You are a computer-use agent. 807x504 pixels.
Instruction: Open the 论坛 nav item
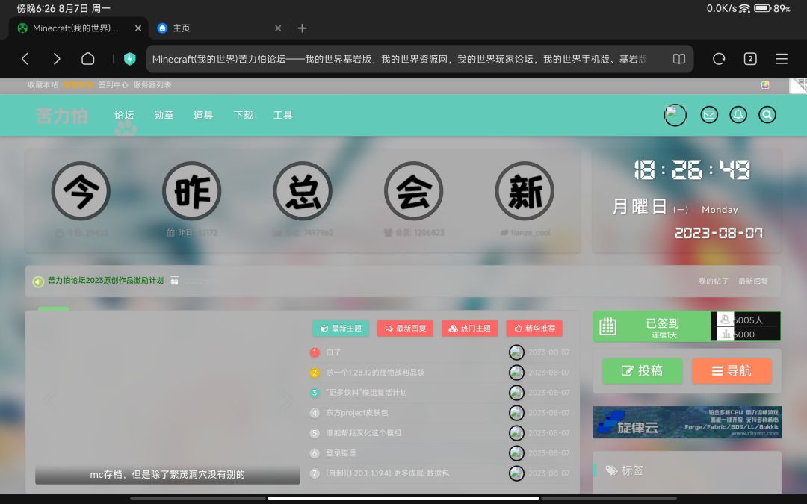coord(124,115)
